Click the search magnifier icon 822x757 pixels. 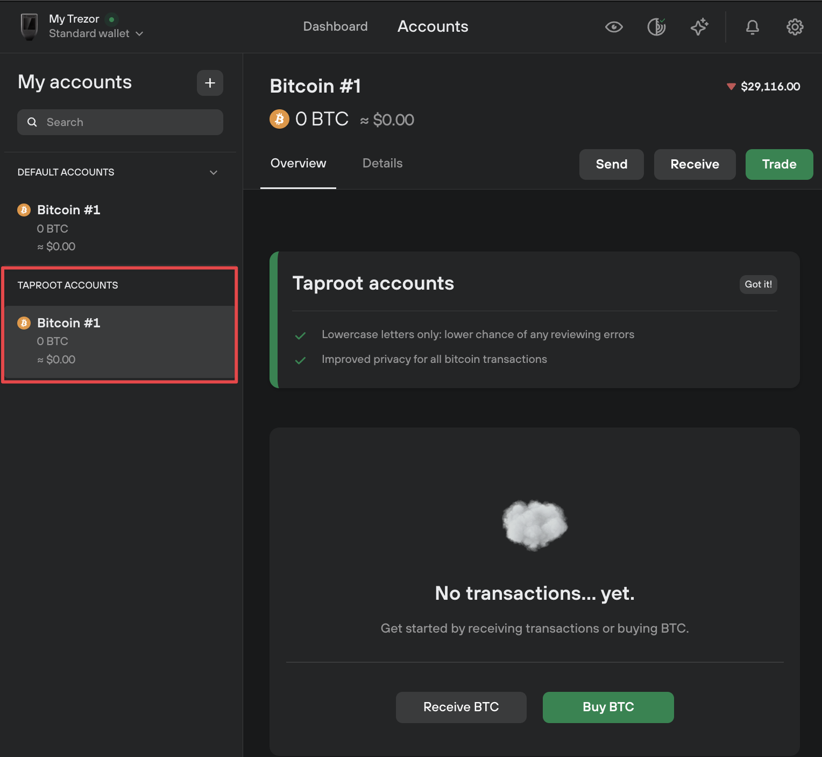point(32,122)
